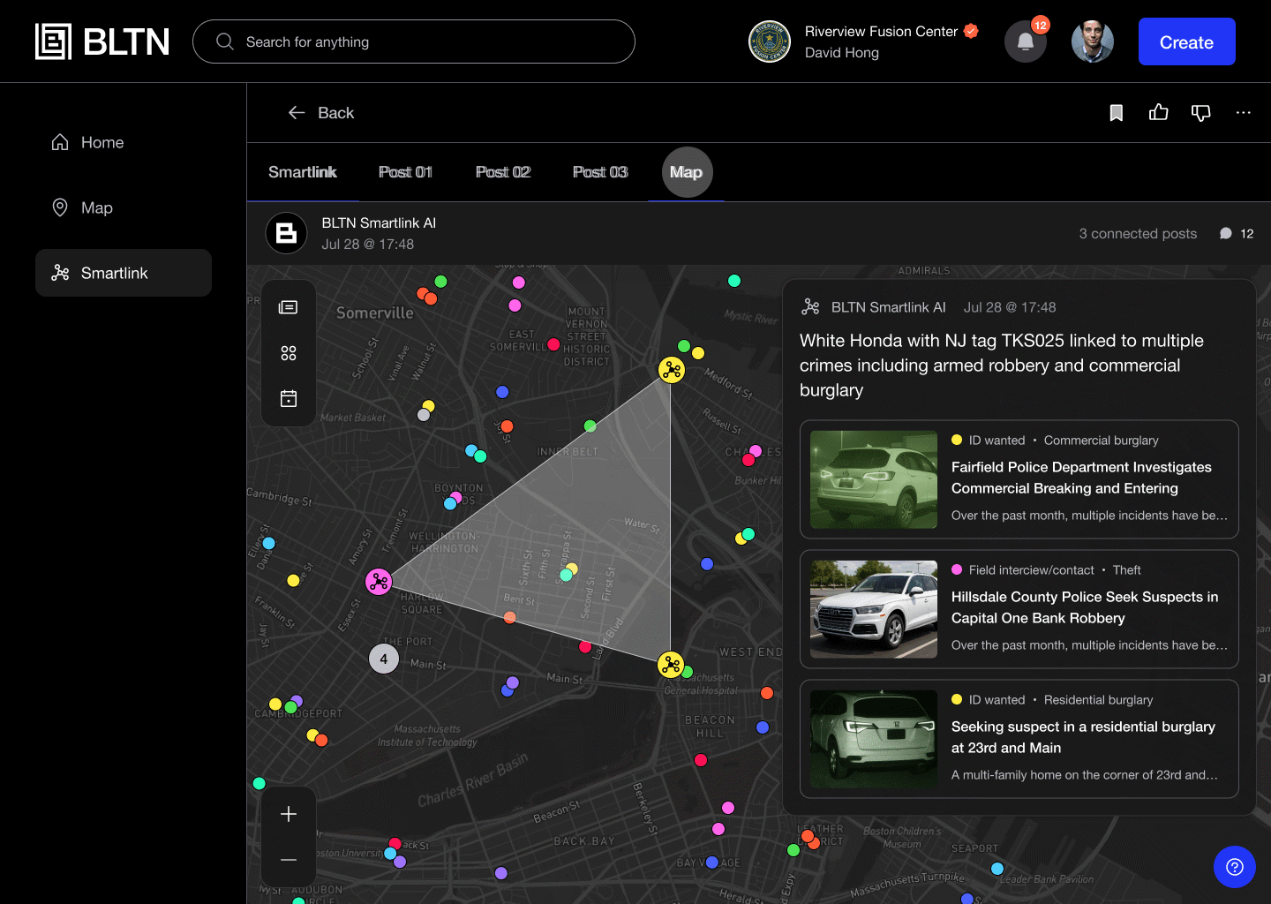Click the Search for anything field
This screenshot has height=904, width=1271.
[x=414, y=42]
